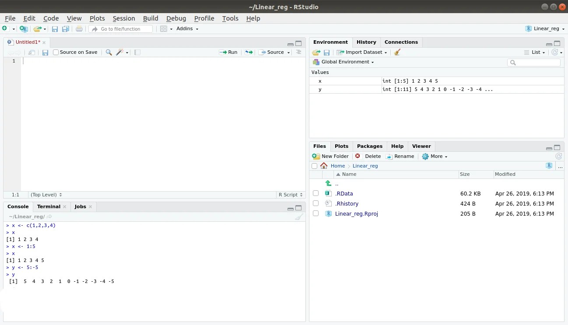Click the Re-run previous code icon
Viewport: 568px width, 325px height.
click(x=249, y=52)
